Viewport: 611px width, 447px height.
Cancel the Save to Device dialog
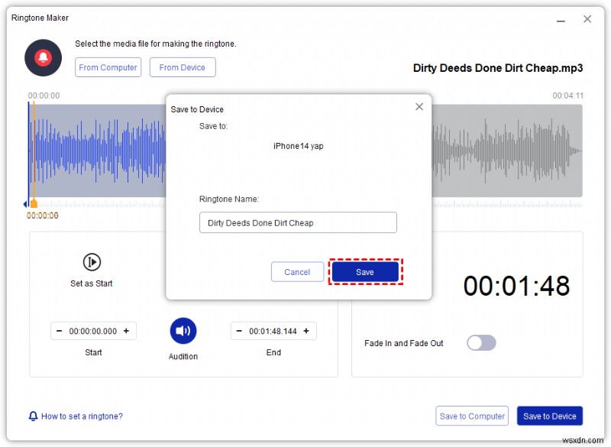(297, 272)
